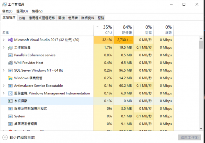205x143 pixels.
Task: Click the vertical scrollbar thumb
Action: pyautogui.click(x=201, y=45)
